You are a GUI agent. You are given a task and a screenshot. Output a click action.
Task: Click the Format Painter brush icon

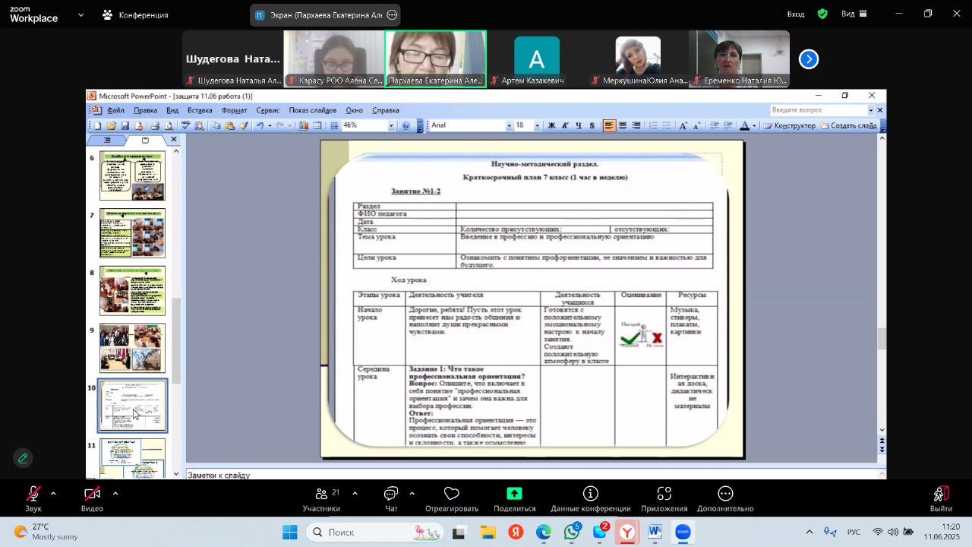point(244,126)
